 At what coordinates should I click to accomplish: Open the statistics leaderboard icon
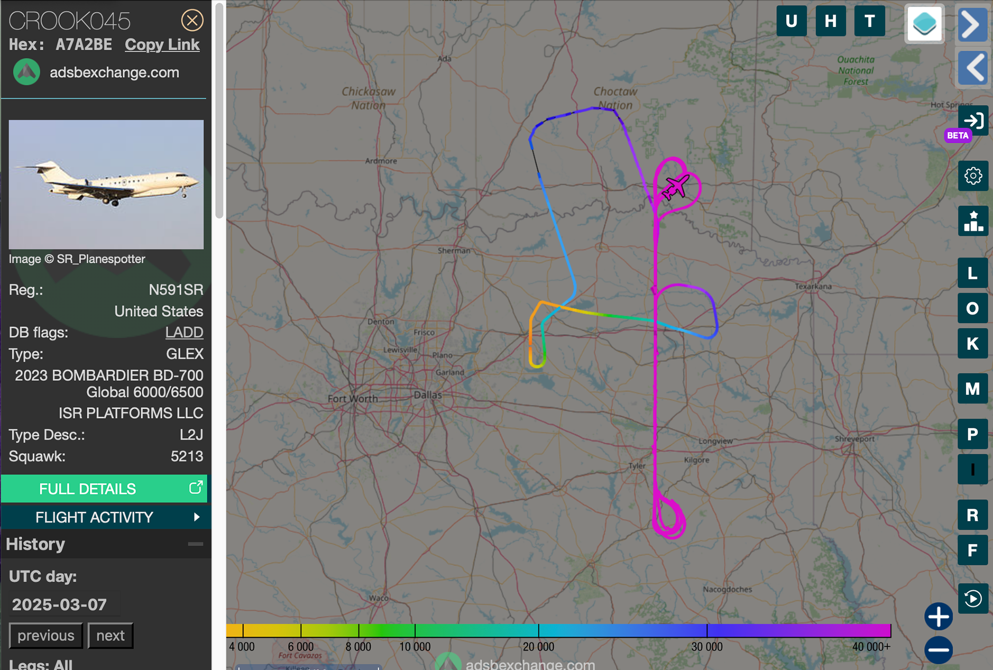pos(973,221)
